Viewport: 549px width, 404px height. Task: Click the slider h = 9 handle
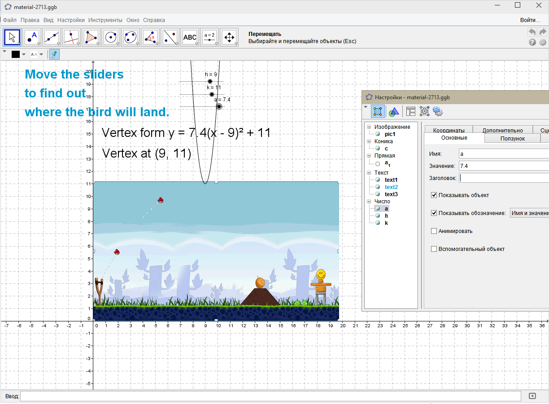click(x=210, y=81)
